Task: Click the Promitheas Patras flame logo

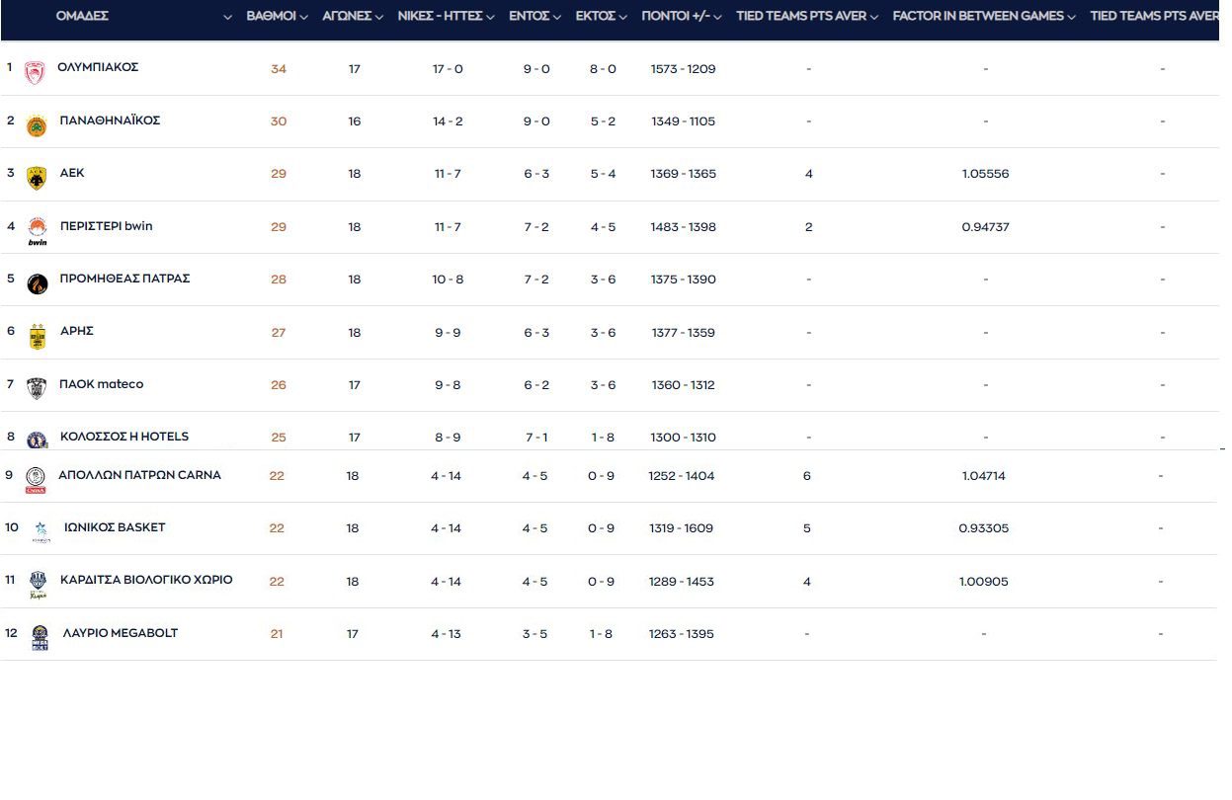Action: pyautogui.click(x=37, y=283)
